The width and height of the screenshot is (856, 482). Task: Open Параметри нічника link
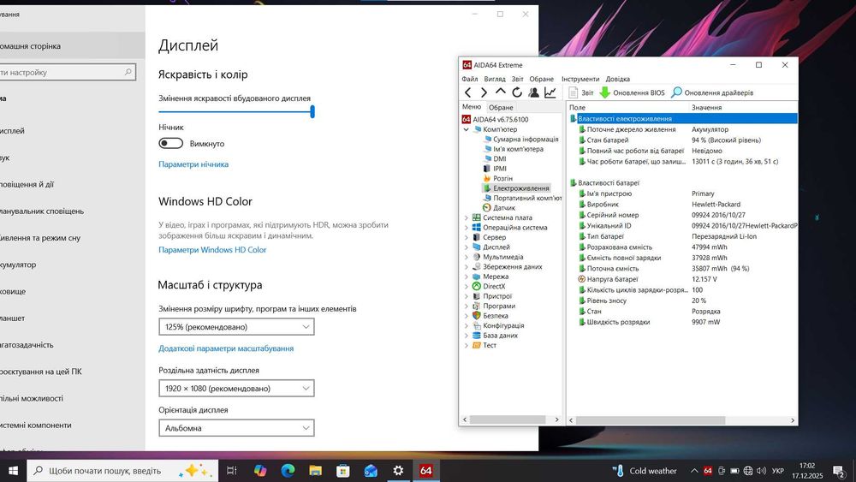click(x=193, y=164)
